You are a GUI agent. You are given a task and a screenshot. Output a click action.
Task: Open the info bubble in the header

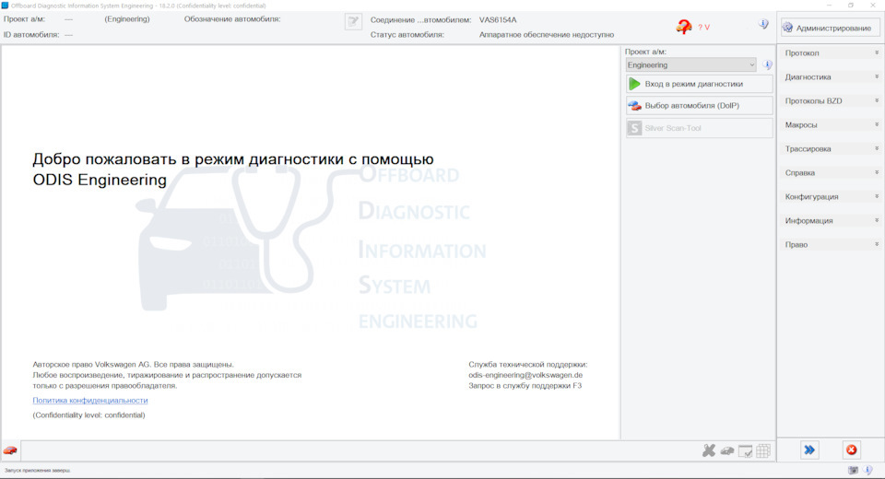coord(763,24)
